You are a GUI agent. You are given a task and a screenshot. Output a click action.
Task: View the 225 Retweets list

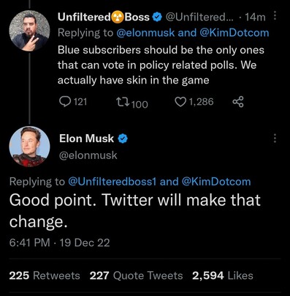pyautogui.click(x=45, y=275)
